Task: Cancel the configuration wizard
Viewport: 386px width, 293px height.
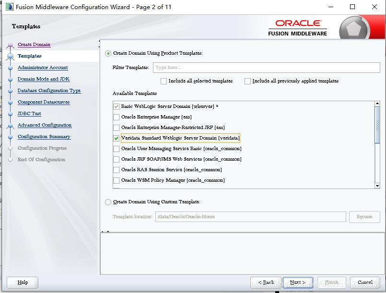Action: pos(365,282)
